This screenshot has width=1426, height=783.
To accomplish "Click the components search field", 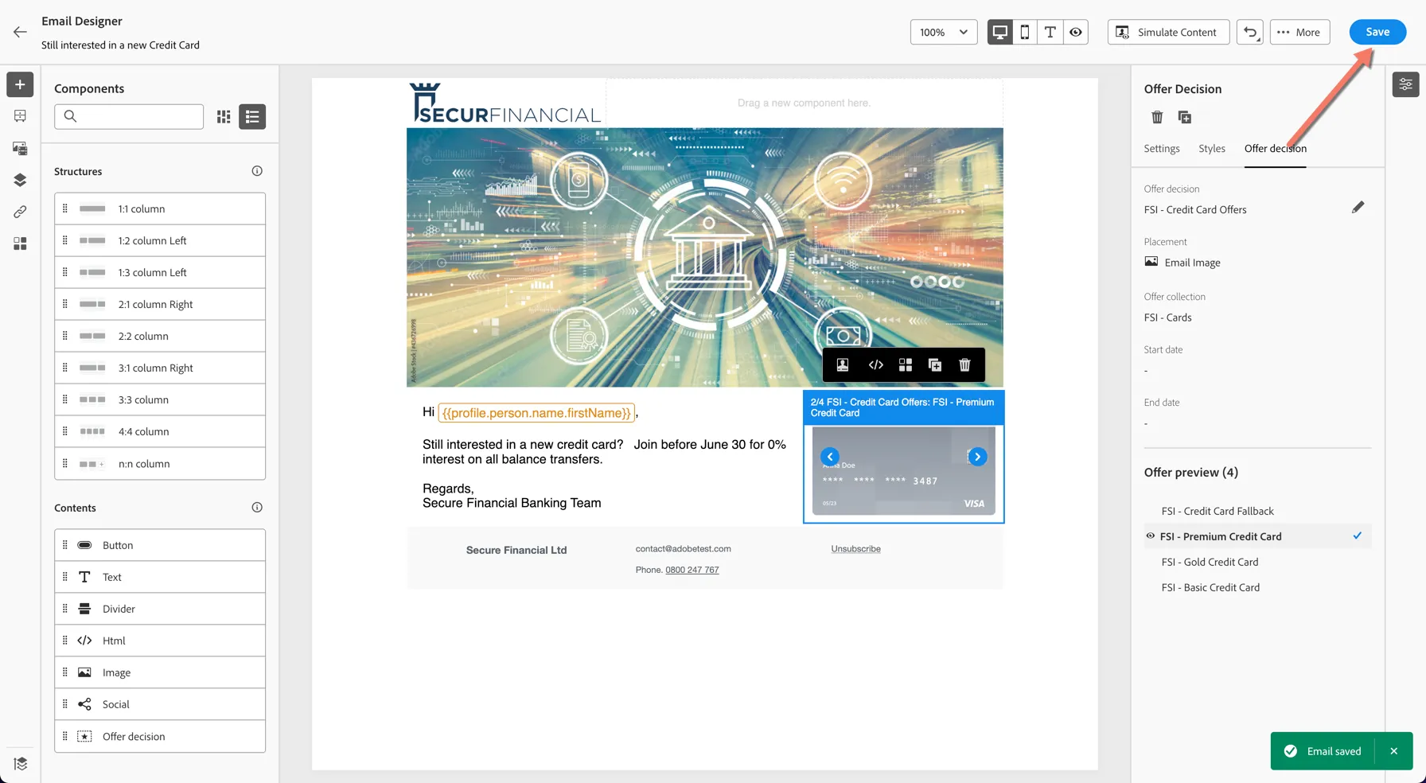I will pos(129,117).
